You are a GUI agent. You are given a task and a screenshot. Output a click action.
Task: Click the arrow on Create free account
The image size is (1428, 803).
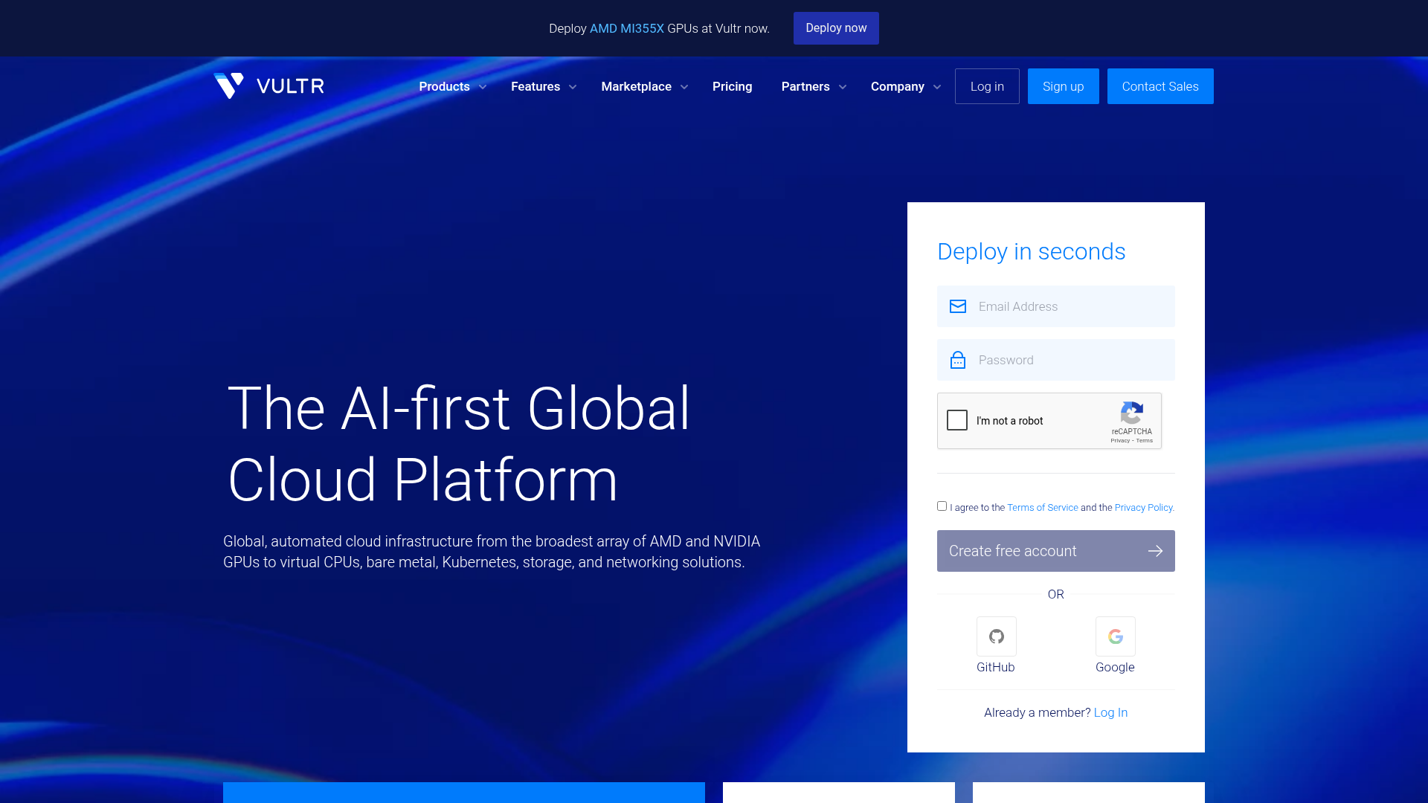click(x=1155, y=551)
